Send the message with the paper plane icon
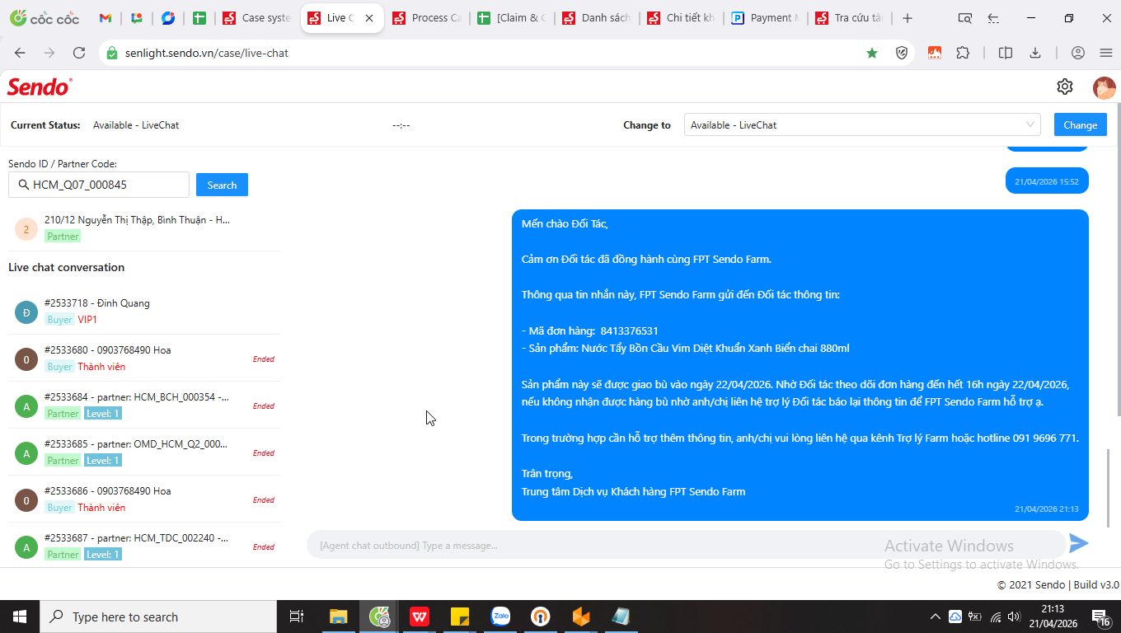The height and width of the screenshot is (633, 1121). pos(1079,543)
